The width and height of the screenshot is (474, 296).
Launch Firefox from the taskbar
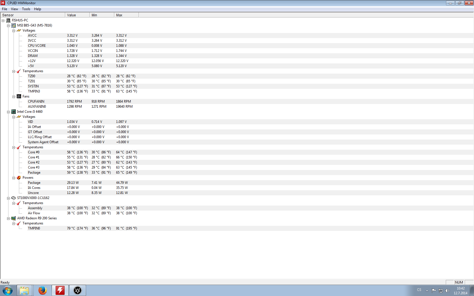42,290
